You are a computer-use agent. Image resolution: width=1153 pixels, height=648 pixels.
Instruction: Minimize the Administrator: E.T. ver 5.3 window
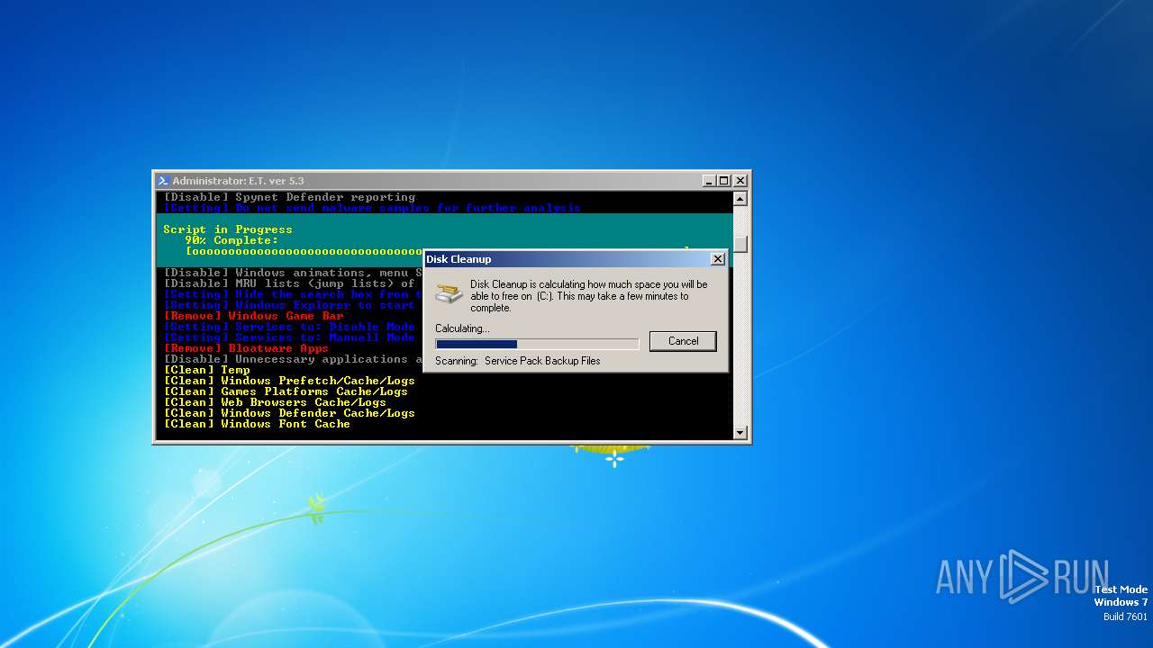point(709,181)
